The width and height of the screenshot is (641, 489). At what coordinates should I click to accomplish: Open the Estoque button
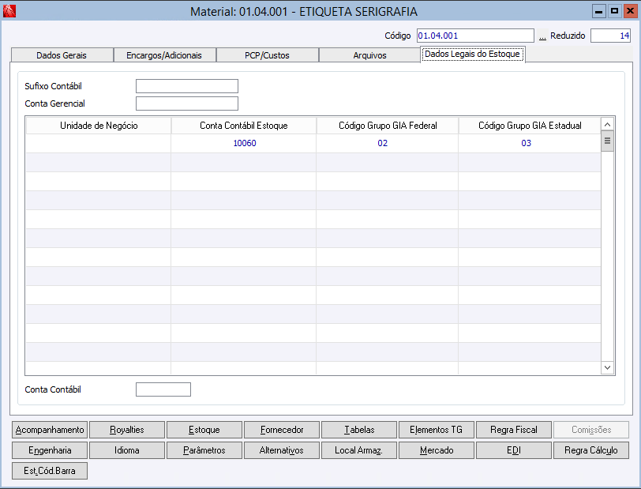[x=204, y=430]
